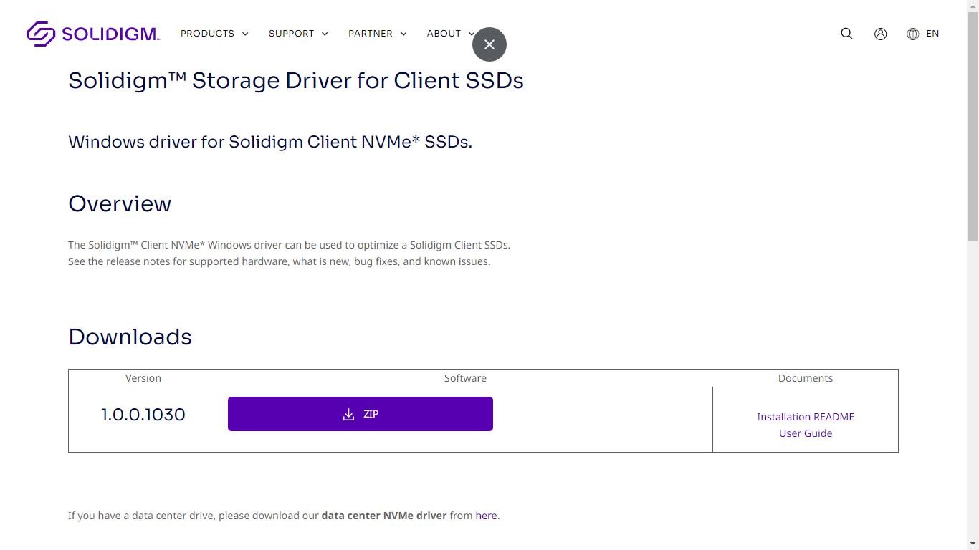
Task: Select the PARTNER menu label
Action: pos(370,34)
